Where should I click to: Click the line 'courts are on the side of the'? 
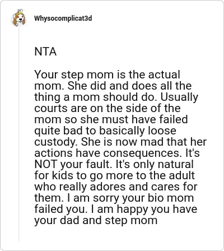pos(108,108)
